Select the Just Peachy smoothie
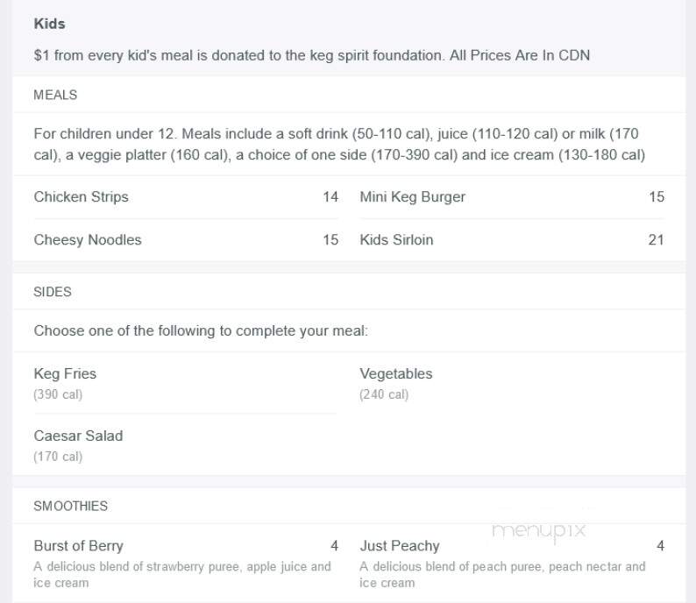696x603 pixels. 400,546
